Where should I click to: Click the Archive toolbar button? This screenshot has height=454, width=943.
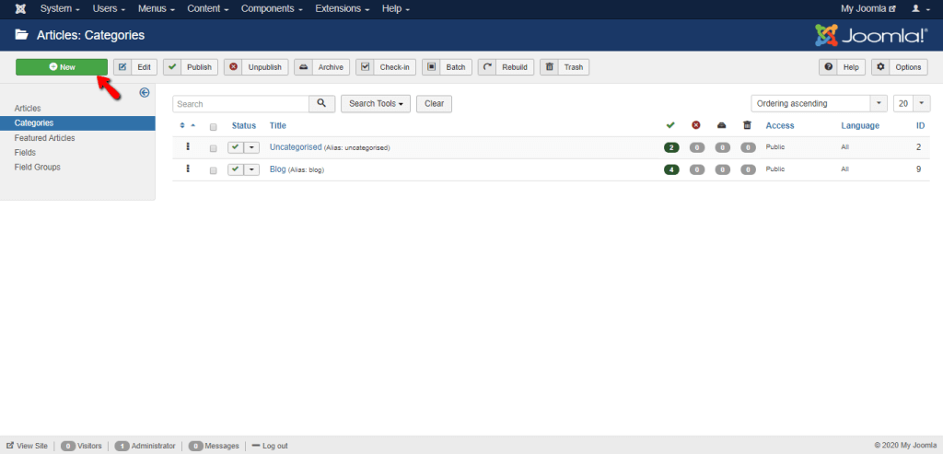(321, 67)
